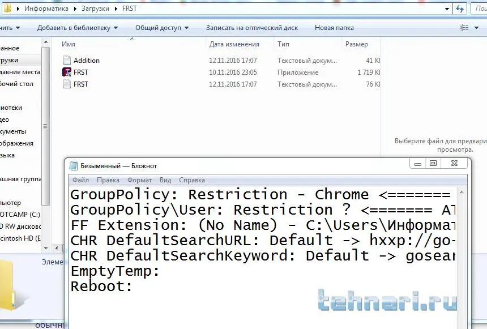This screenshot has height=329, width=487.
Task: Open 'Музыка' library in navigation pane
Action: pos(7,155)
